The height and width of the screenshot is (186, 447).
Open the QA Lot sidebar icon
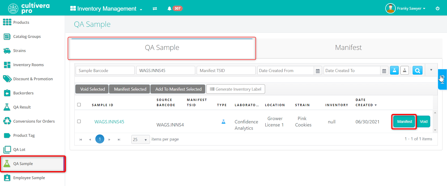7,149
